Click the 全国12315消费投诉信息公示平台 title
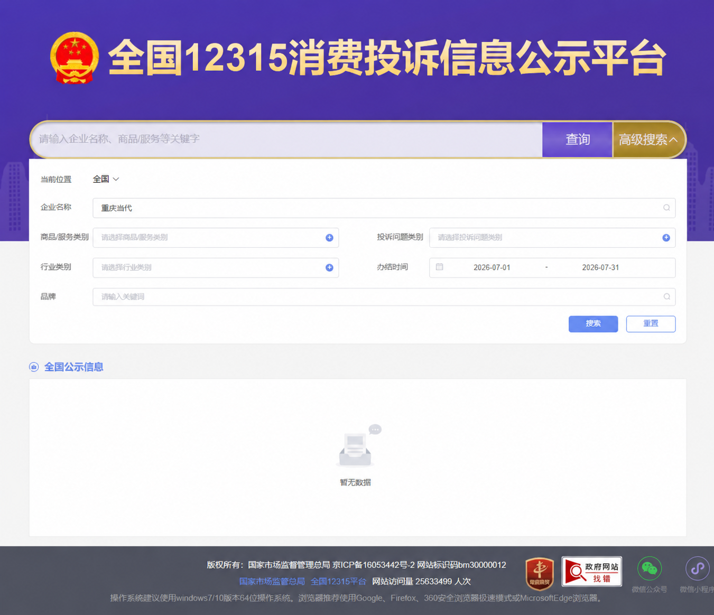The image size is (714, 615). coord(387,58)
